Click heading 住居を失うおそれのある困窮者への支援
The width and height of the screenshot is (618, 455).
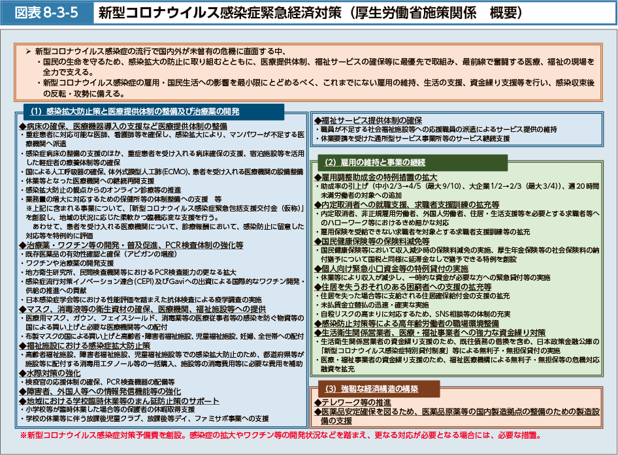[403, 286]
